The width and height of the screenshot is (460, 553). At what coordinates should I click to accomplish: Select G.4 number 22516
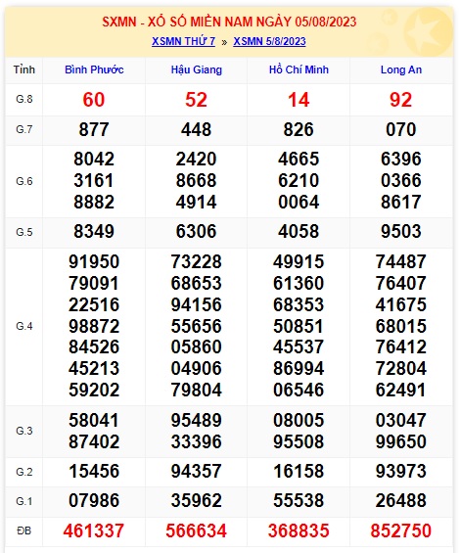(x=94, y=304)
